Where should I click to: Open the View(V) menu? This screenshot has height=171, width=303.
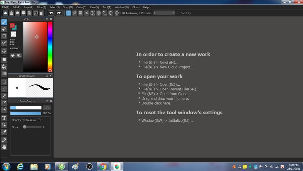(94, 7)
